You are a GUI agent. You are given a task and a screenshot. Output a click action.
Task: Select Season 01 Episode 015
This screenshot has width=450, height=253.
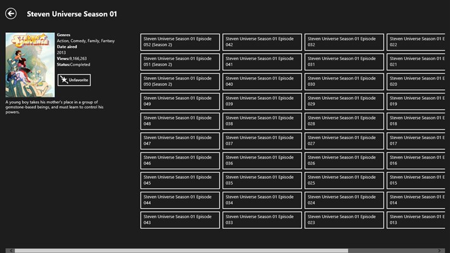coord(416,181)
